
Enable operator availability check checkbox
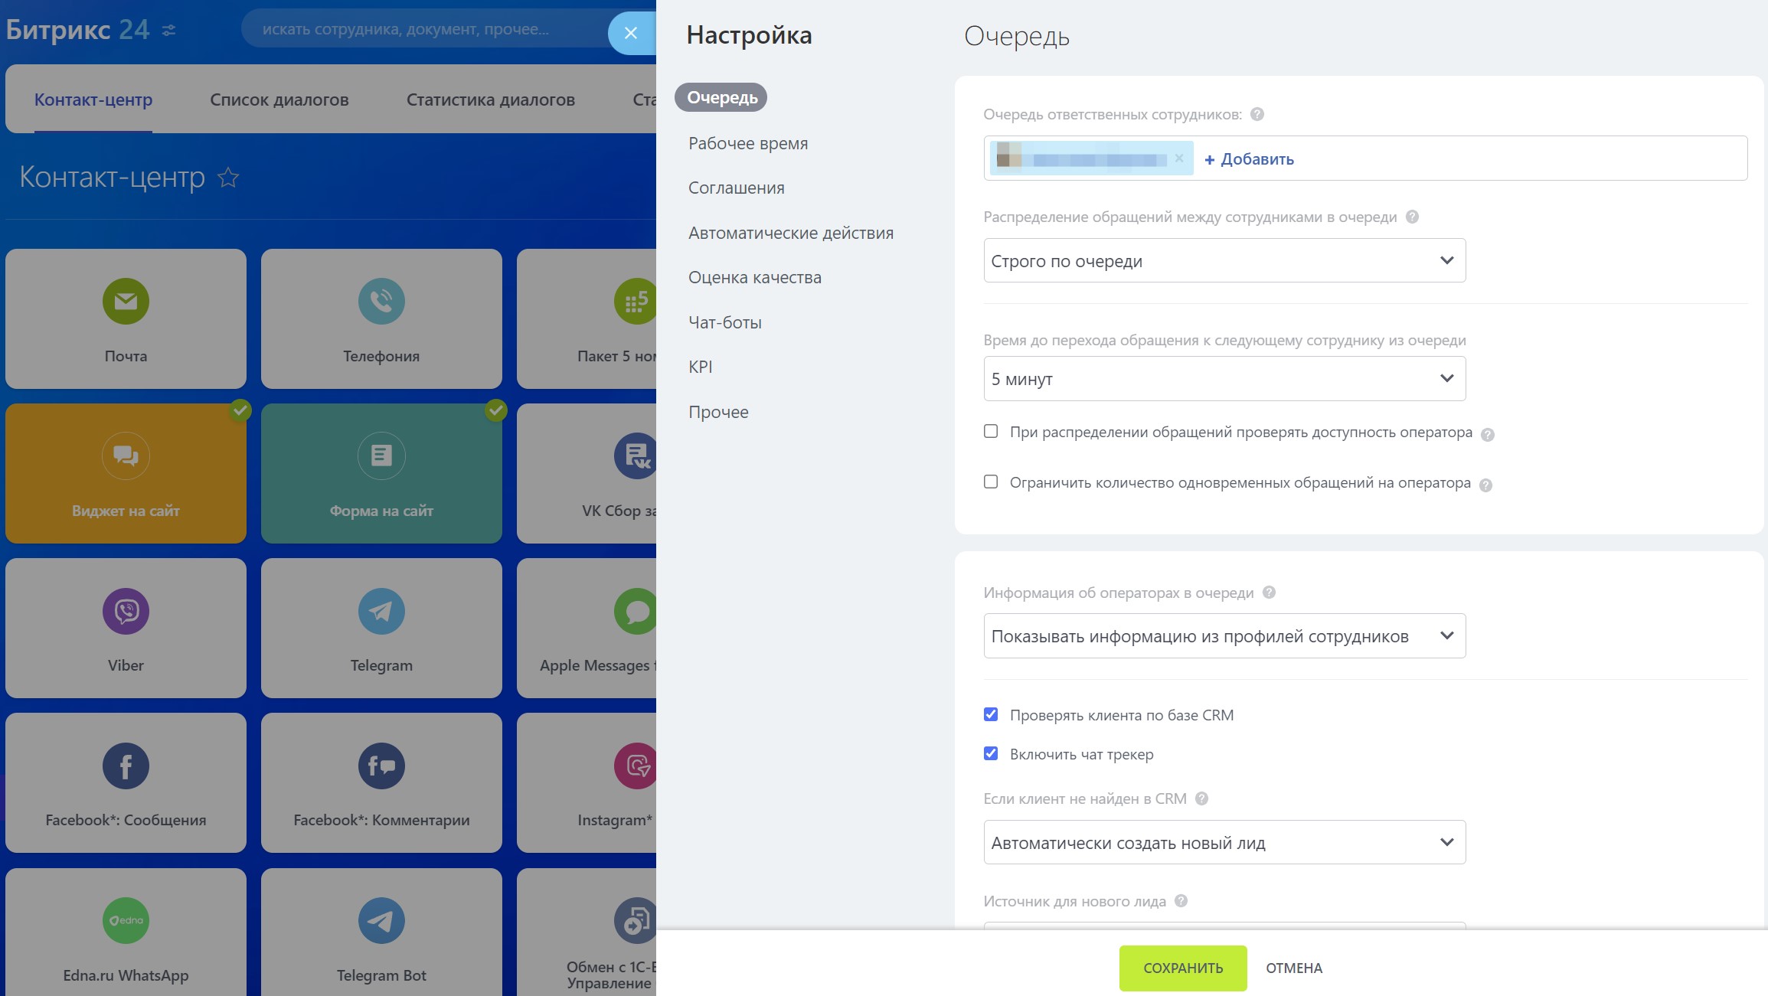coord(991,432)
